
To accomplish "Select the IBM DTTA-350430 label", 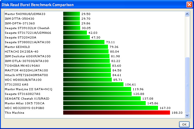I will (19, 19).
